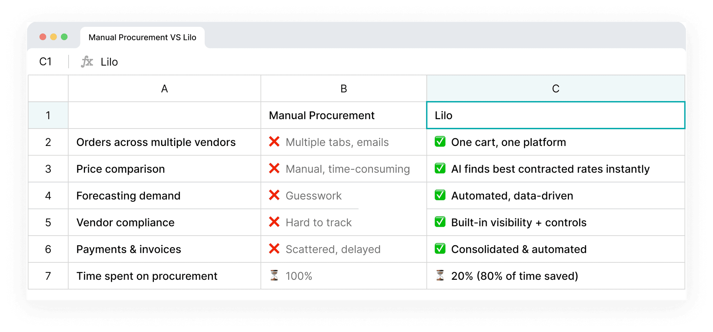Click green checkmark beside Consolidated & automated

440,249
